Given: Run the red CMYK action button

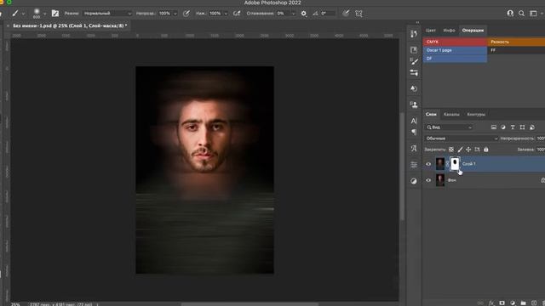Looking at the screenshot, I should pyautogui.click(x=455, y=42).
